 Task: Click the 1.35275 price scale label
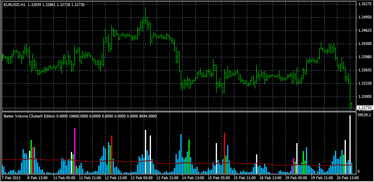(364, 4)
